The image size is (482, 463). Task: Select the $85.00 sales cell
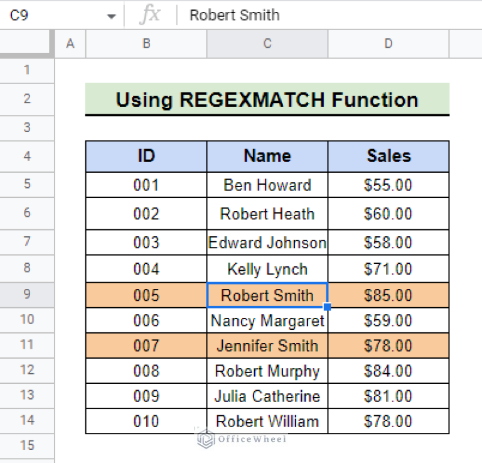[388, 295]
